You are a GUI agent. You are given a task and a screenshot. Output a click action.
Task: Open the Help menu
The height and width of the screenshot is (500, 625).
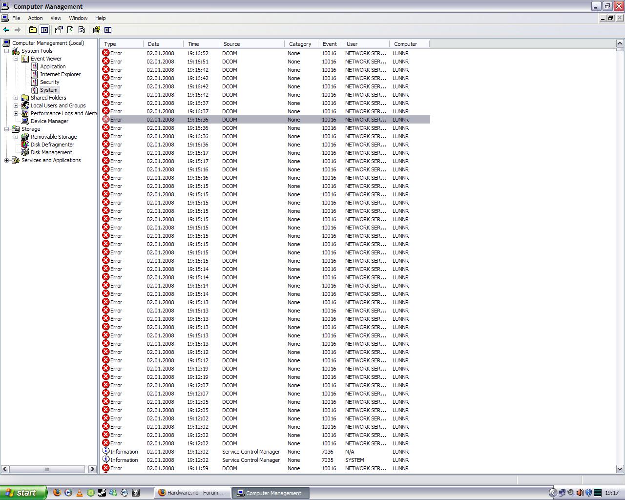[100, 18]
